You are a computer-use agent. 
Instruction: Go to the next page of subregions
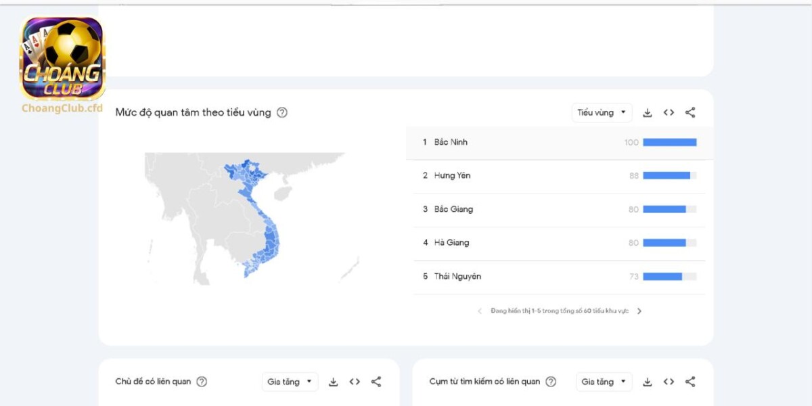pyautogui.click(x=639, y=311)
